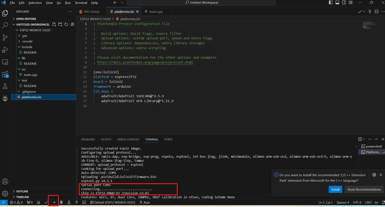Collapse all folders in Explorer
385x207 pixels.
pyautogui.click(x=72, y=24)
